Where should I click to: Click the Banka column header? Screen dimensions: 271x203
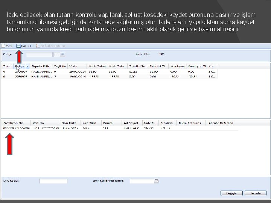click(112, 123)
